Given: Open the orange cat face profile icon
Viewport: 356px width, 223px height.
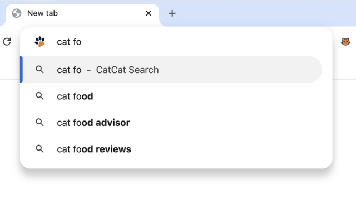Looking at the screenshot, I should point(345,42).
